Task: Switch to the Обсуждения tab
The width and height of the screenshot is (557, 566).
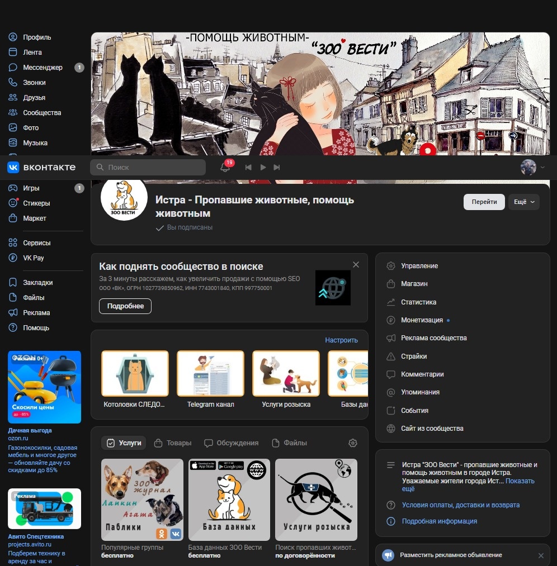Action: click(x=232, y=443)
